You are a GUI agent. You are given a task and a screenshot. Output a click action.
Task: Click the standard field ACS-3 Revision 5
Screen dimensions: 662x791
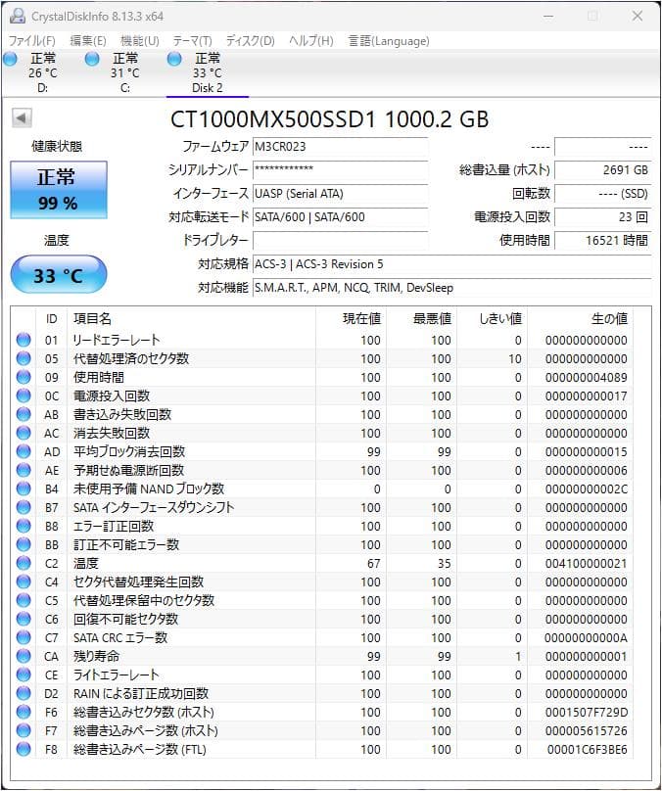[x=451, y=264]
